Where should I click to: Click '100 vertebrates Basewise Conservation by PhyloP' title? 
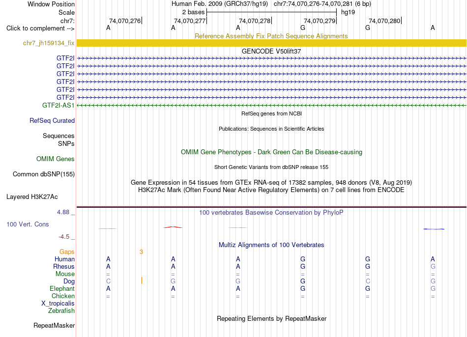click(271, 212)
